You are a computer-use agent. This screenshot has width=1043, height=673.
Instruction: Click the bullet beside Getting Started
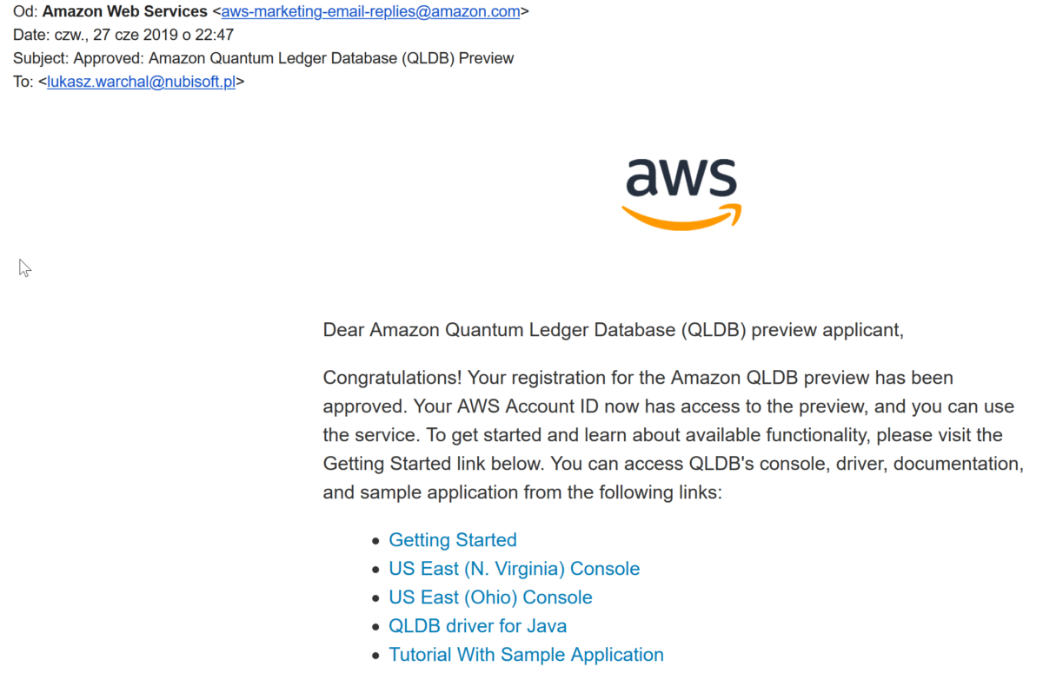point(375,541)
